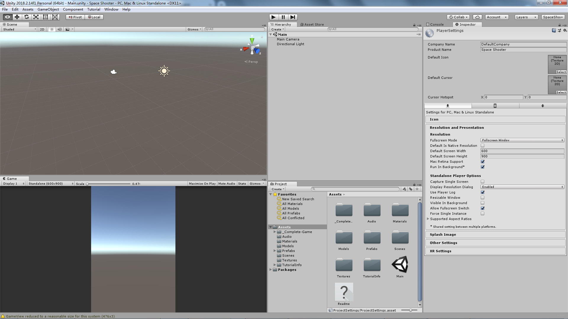
Task: Switch to the Asset Store tab
Action: pyautogui.click(x=312, y=25)
